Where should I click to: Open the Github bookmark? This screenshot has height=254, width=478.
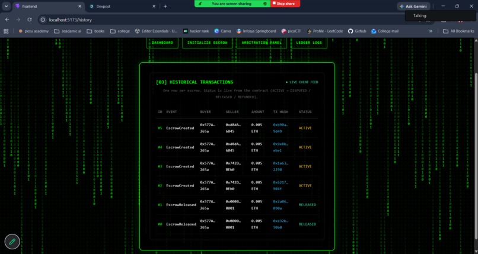[x=357, y=31]
